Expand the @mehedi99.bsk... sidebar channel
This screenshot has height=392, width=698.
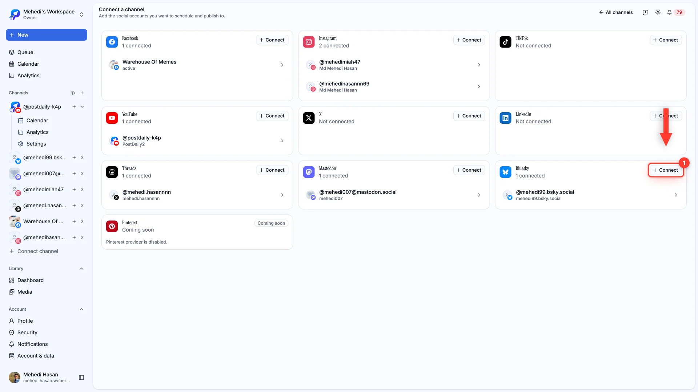click(82, 158)
